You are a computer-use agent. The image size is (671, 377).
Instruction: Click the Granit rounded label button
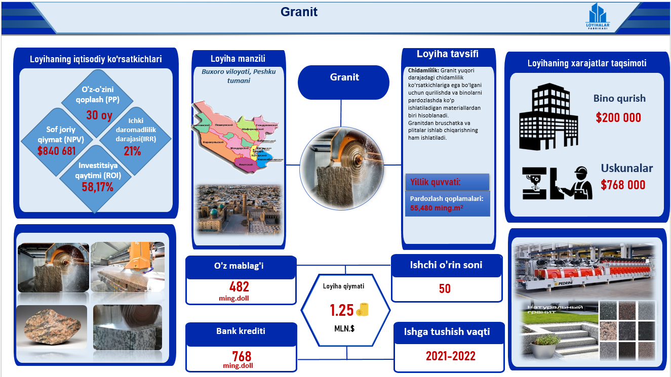tap(344, 82)
